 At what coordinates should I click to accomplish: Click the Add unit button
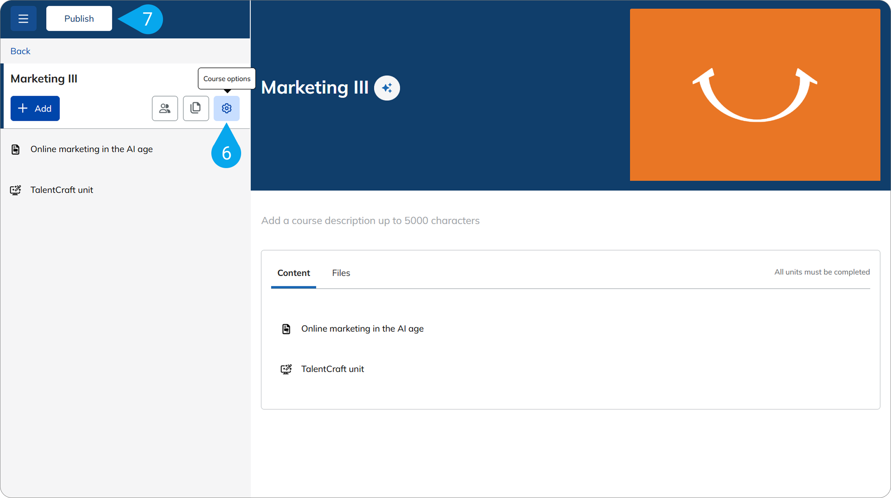point(35,108)
